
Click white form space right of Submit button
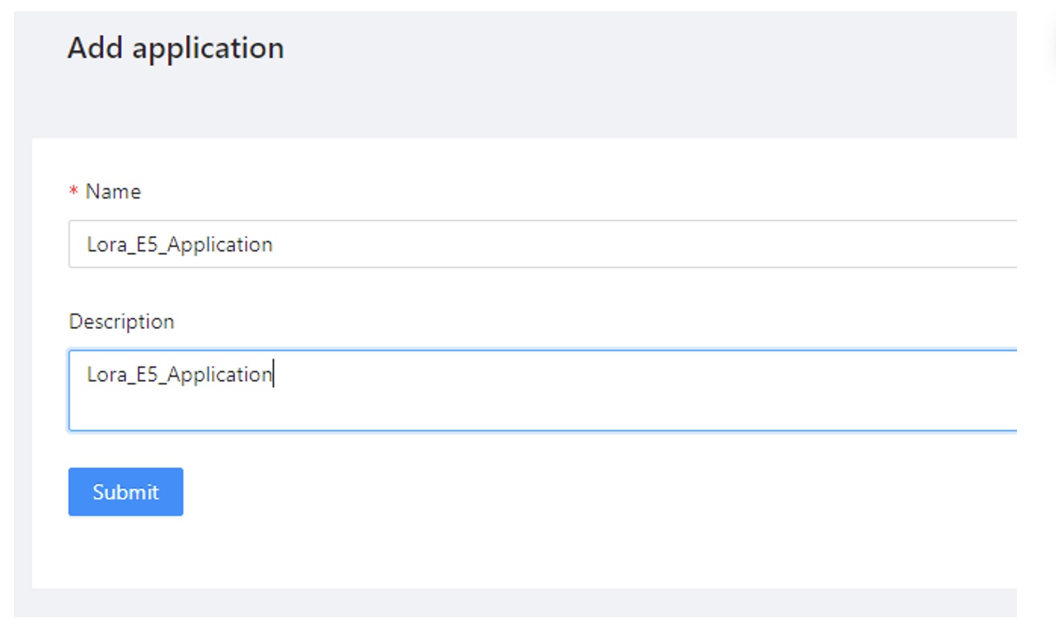point(488,492)
